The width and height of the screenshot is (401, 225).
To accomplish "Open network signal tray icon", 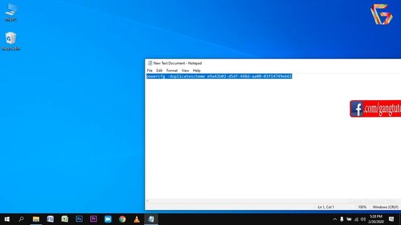I will 356,219.
